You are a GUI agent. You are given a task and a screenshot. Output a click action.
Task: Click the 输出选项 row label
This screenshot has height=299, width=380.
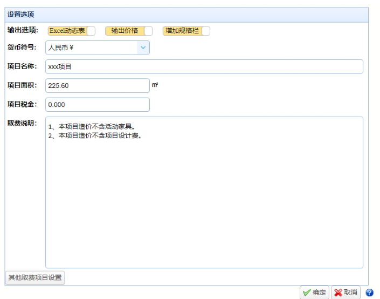[22, 31]
